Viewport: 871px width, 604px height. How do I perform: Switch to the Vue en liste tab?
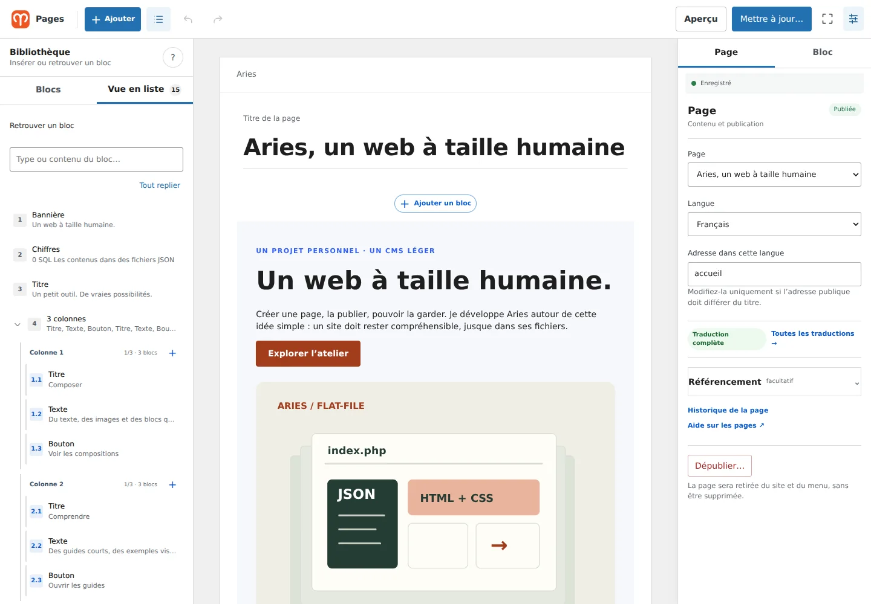pyautogui.click(x=145, y=89)
